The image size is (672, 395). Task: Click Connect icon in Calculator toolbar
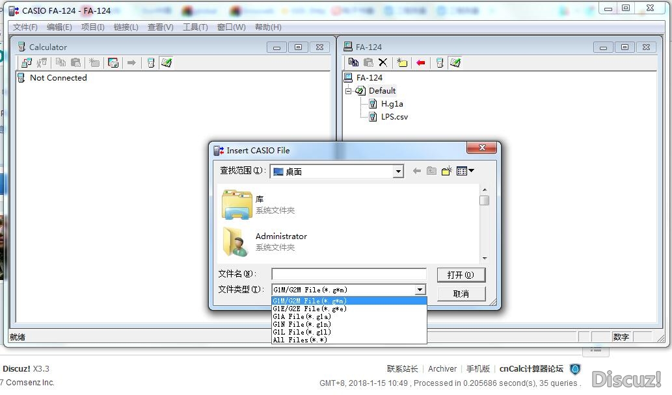26,63
